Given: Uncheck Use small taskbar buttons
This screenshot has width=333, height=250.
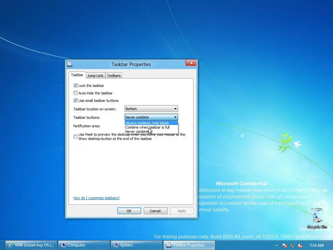Looking at the screenshot, I should 75,100.
